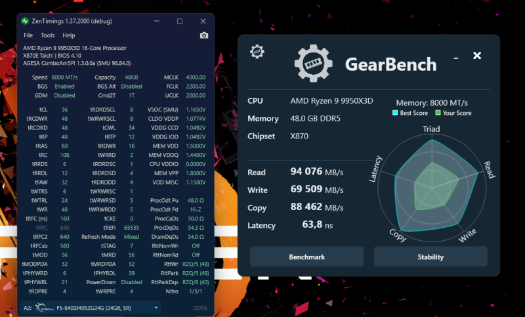The height and width of the screenshot is (317, 525).
Task: Click the BGS Enabled value
Action: click(x=64, y=87)
